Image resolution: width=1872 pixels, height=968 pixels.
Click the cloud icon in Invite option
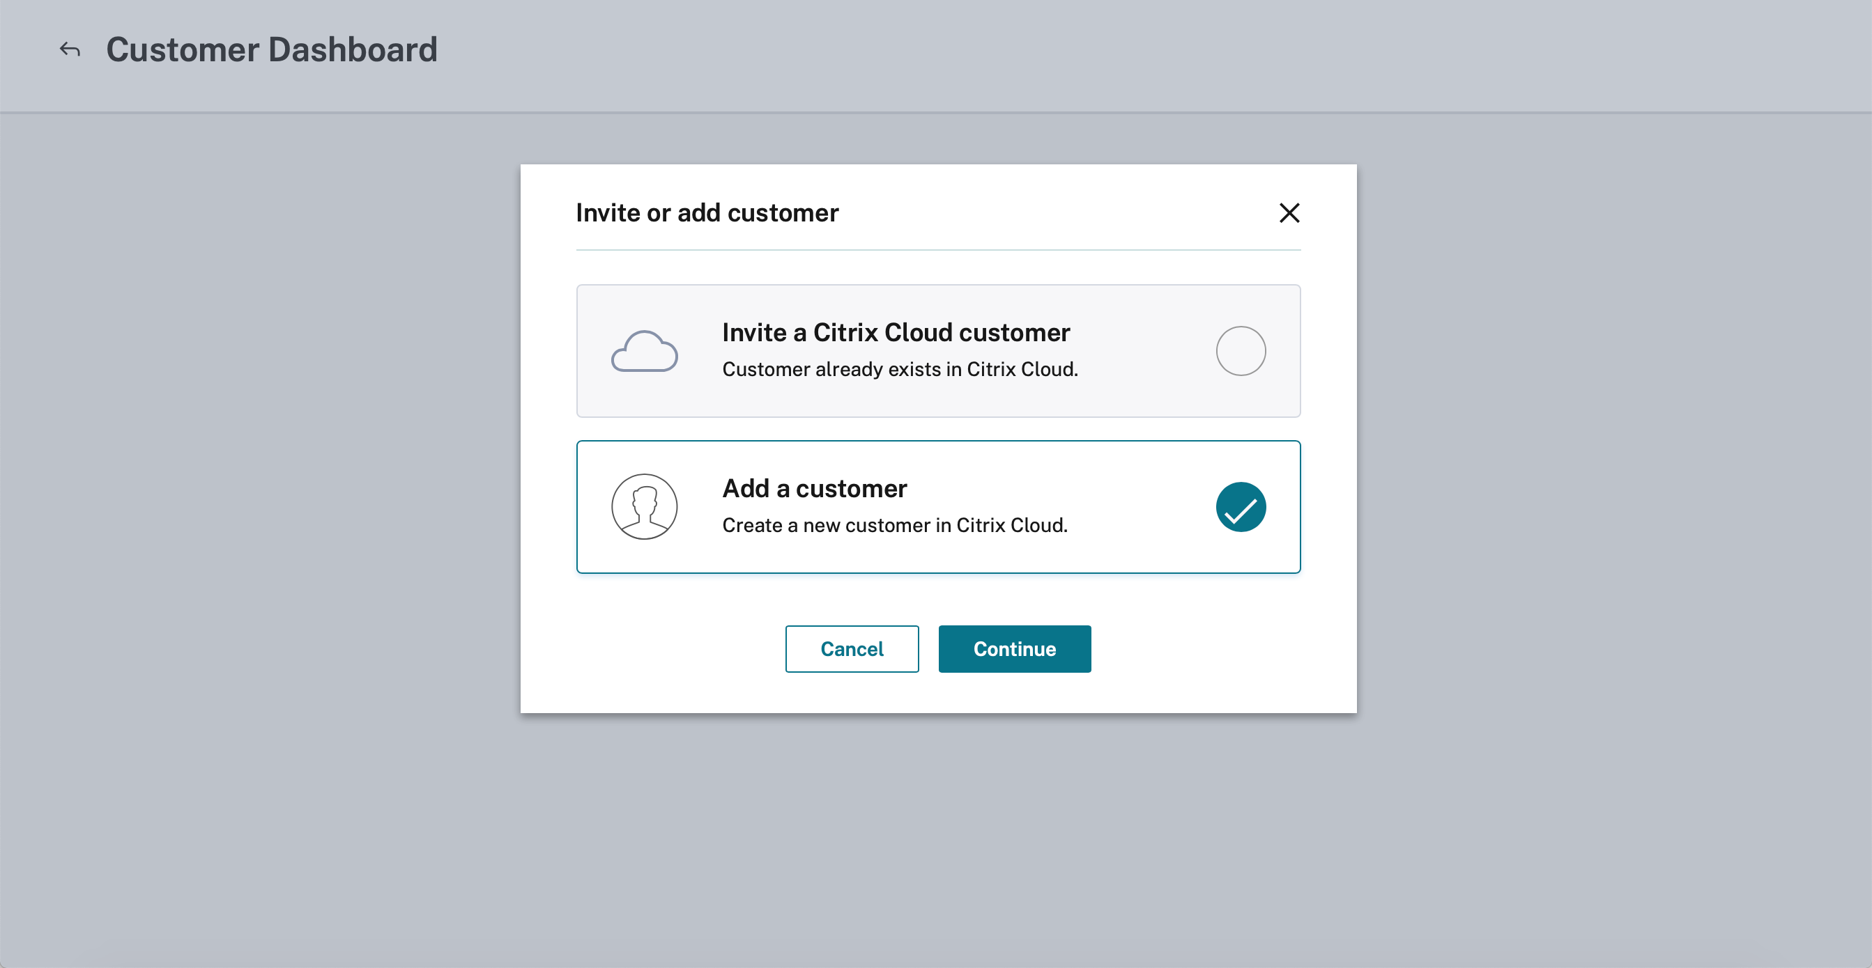645,352
